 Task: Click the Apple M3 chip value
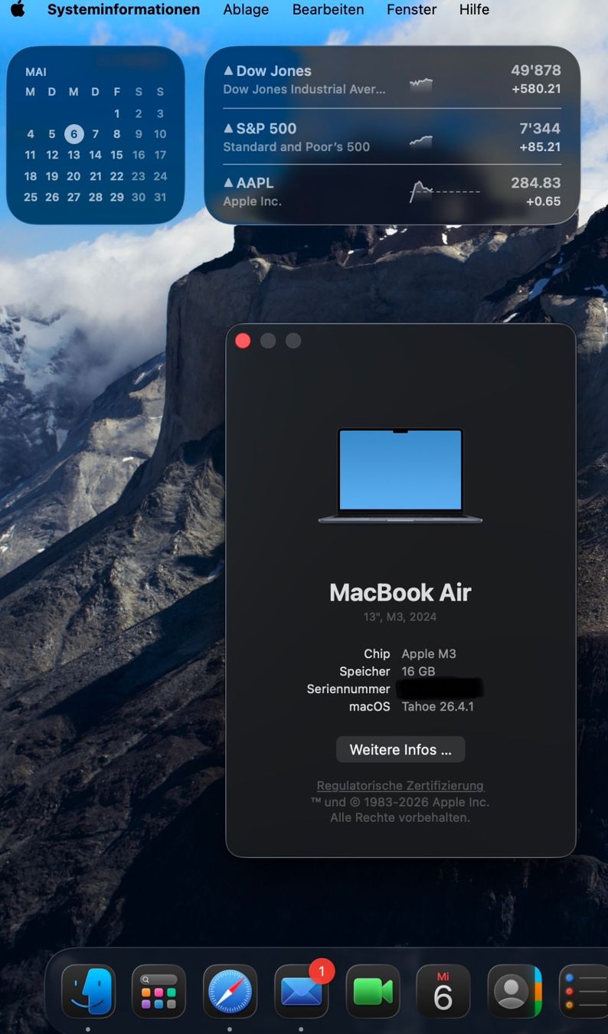(429, 653)
